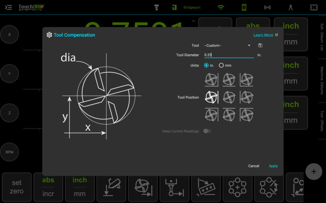Tap the bolt hole circle icon
326x203 pixels.
pos(238,187)
